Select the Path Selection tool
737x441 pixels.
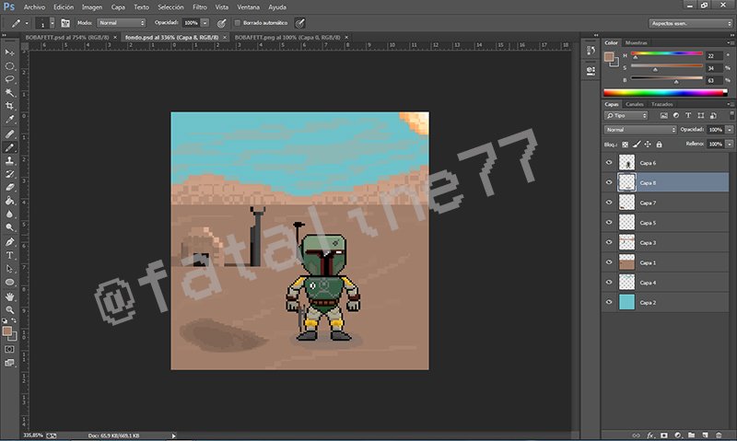9,269
